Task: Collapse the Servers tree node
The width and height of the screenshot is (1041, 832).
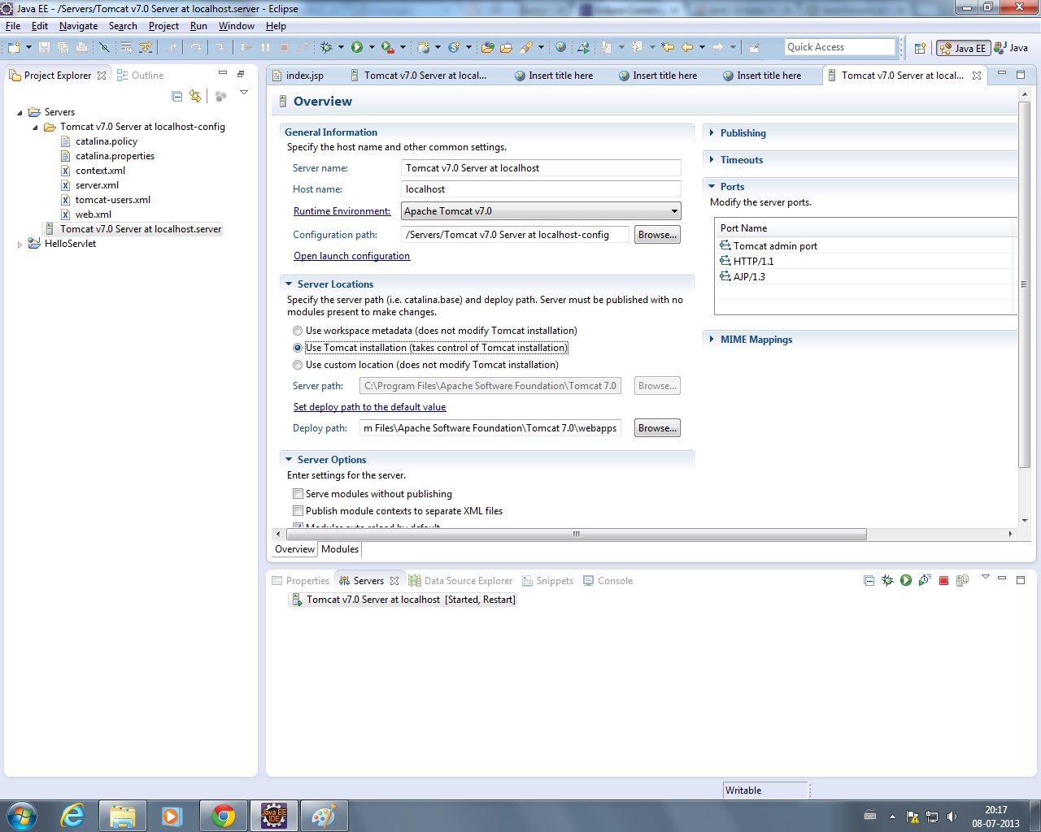Action: point(20,112)
